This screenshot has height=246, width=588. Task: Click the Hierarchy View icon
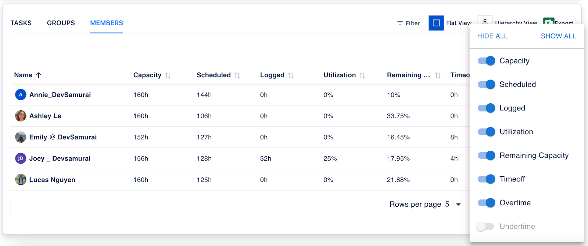click(x=485, y=21)
